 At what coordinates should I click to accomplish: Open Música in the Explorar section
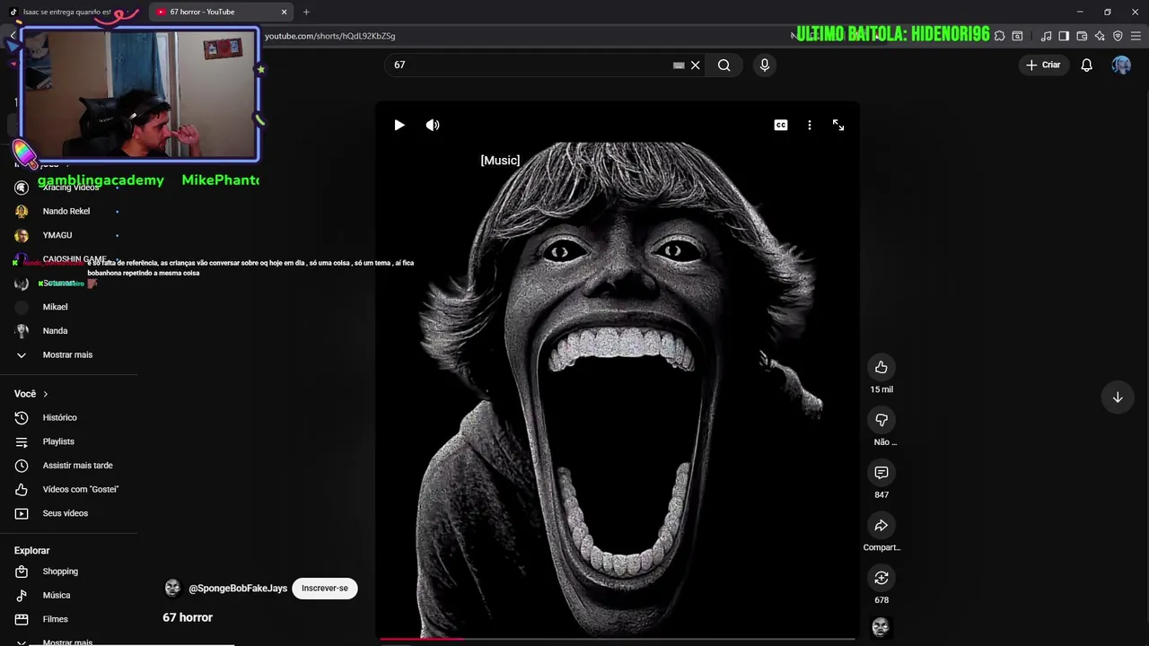(57, 595)
